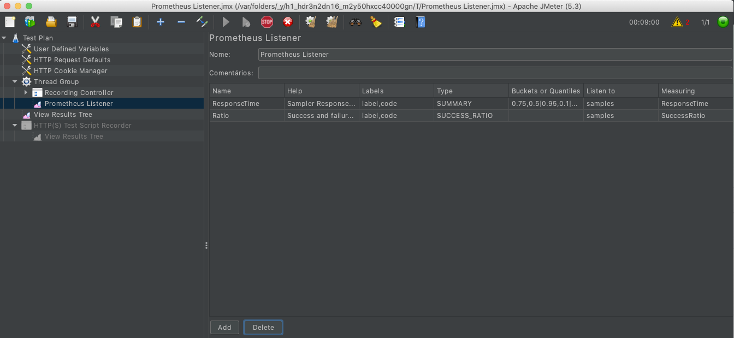Click Buckets or Quantiles column header
This screenshot has width=734, height=338.
(x=546, y=91)
